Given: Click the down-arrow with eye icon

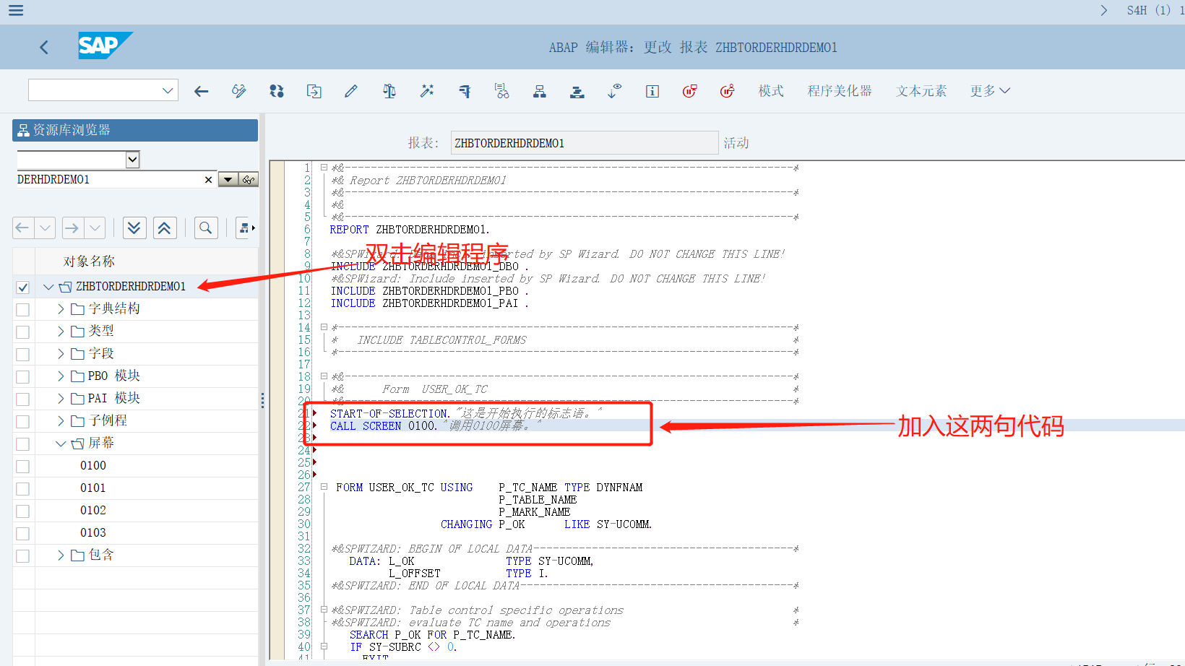Looking at the screenshot, I should (x=614, y=91).
